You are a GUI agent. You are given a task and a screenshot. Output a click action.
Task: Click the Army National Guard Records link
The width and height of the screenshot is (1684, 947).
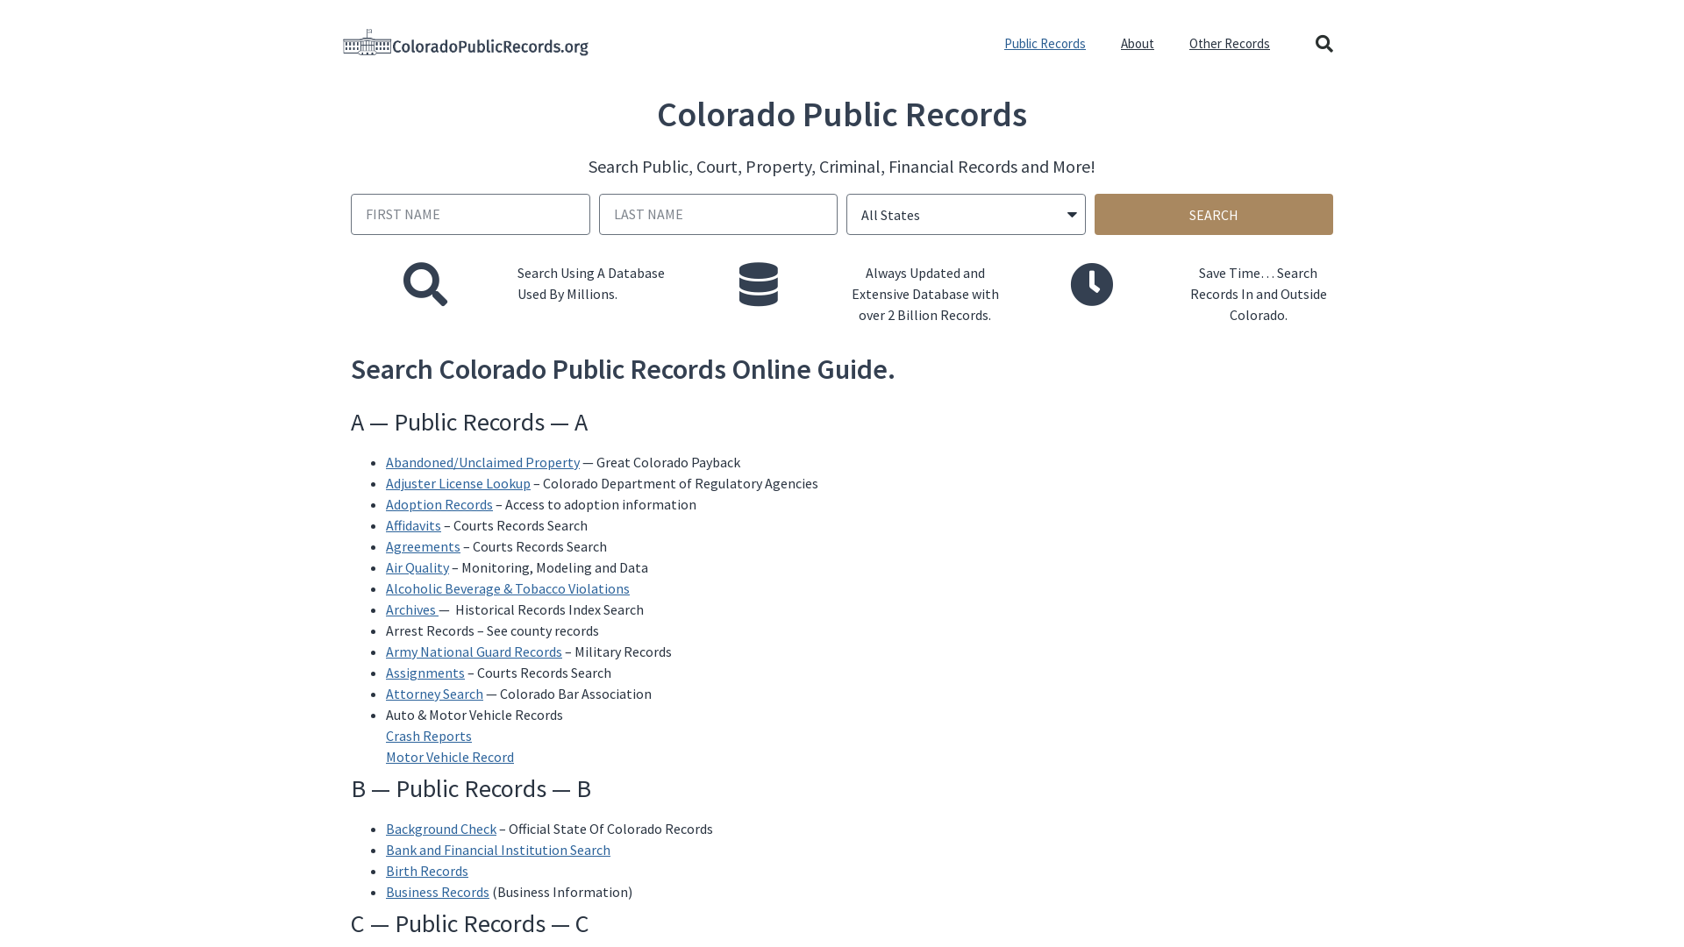(x=473, y=651)
